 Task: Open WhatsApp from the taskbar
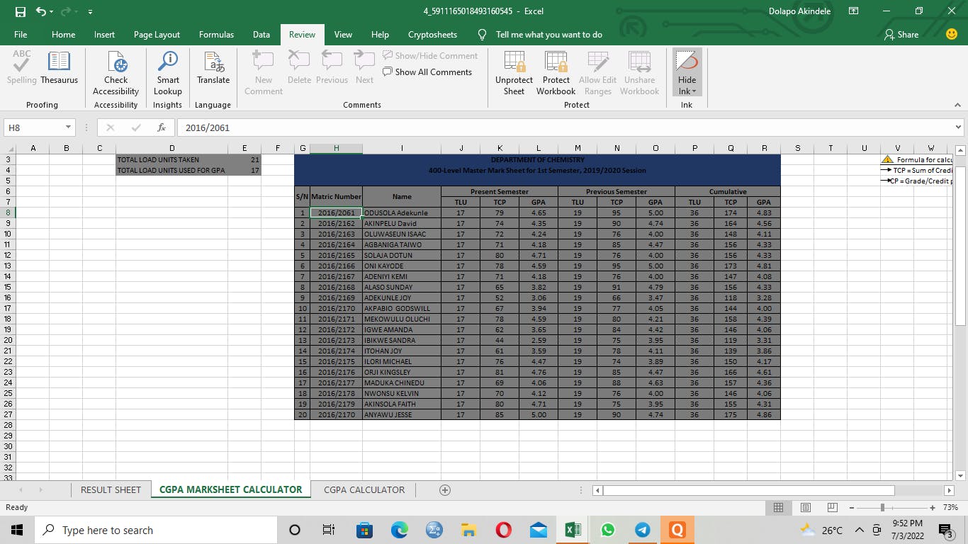(x=608, y=530)
